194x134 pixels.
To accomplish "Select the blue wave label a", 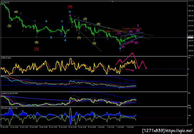I will pos(46,21).
